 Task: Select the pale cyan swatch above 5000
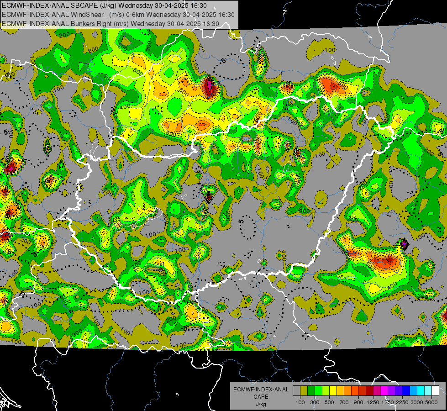428,390
